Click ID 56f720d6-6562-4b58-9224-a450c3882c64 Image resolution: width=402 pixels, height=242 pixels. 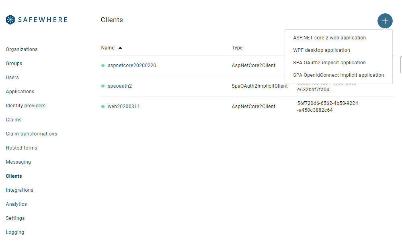327,107
